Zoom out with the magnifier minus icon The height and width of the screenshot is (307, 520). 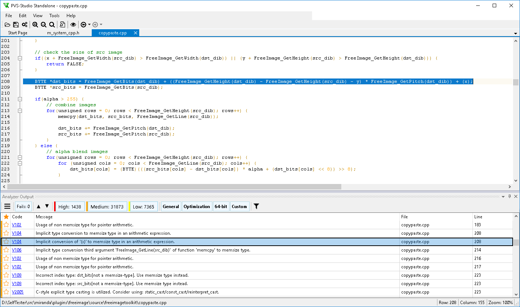pos(43,24)
